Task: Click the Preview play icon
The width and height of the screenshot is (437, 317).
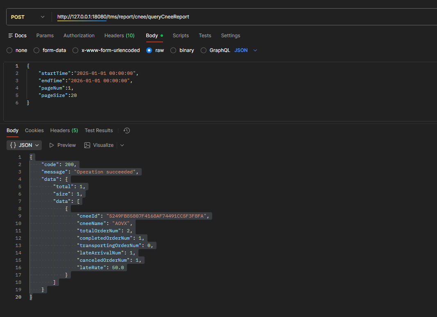Action: 52,145
